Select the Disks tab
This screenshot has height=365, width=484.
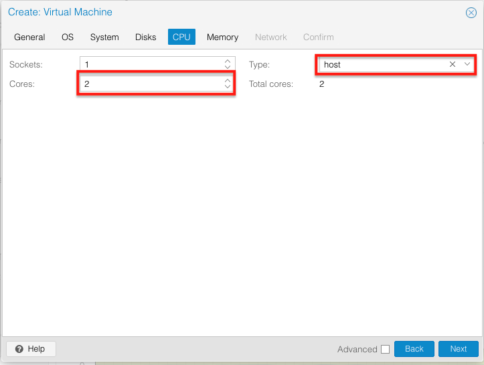point(145,37)
